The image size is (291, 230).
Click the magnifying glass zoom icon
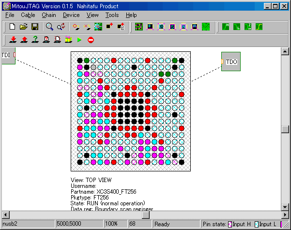tap(49, 27)
